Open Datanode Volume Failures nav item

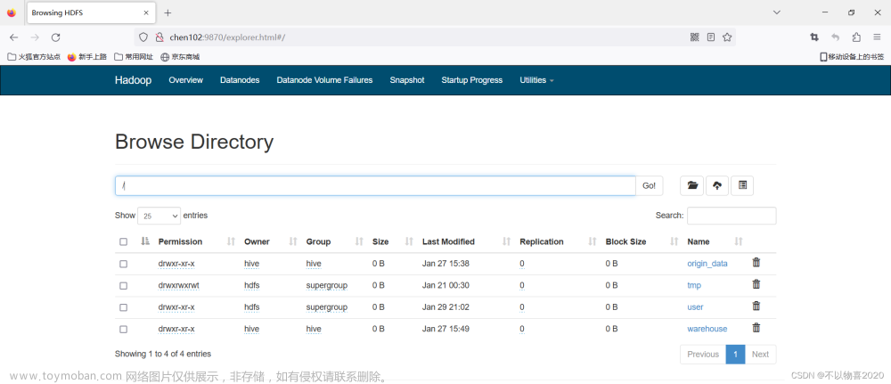(x=324, y=80)
